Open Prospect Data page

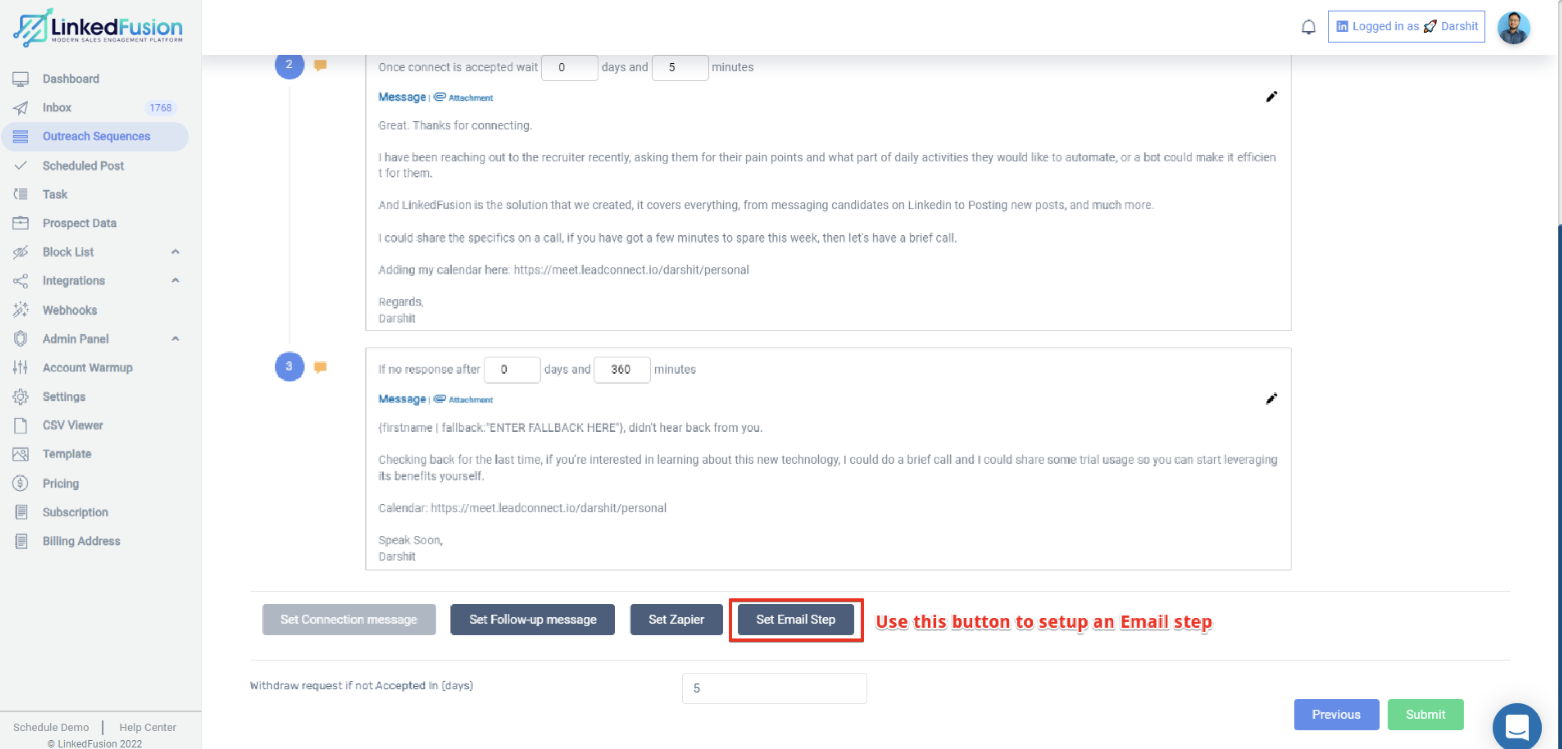point(80,223)
